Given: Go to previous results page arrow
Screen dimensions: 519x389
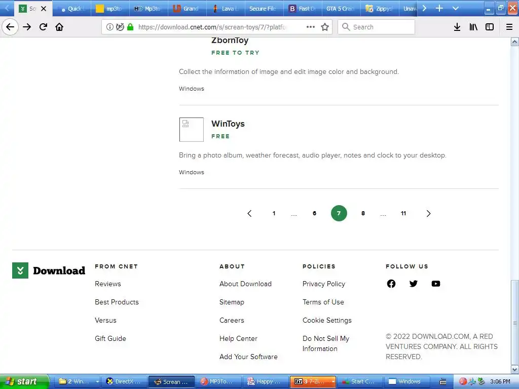Looking at the screenshot, I should point(249,213).
